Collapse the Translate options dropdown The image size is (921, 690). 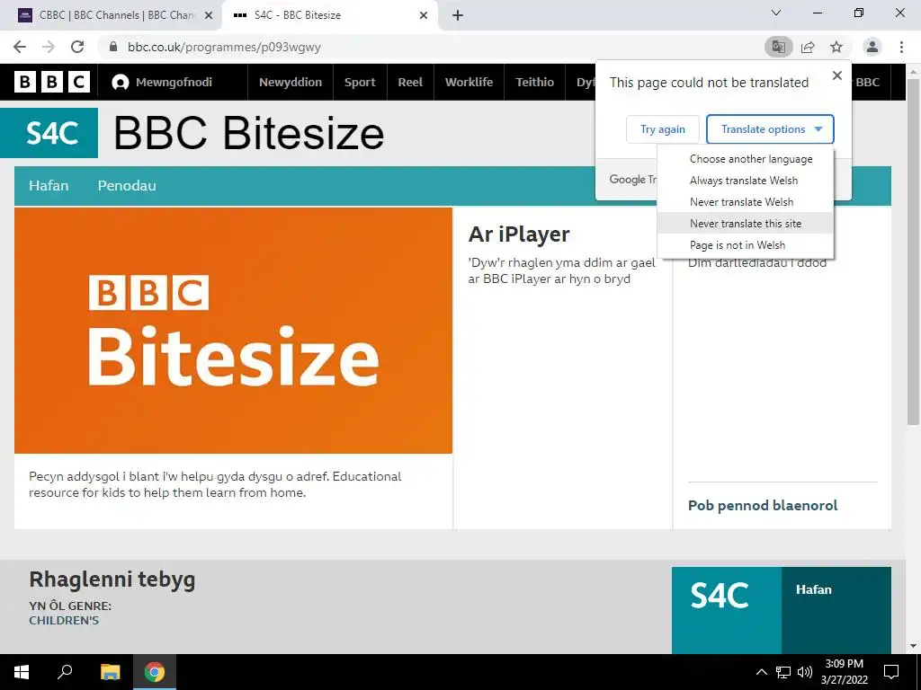770,129
